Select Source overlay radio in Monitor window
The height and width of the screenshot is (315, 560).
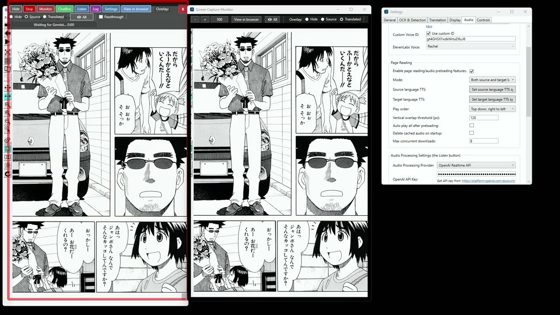tap(322, 19)
